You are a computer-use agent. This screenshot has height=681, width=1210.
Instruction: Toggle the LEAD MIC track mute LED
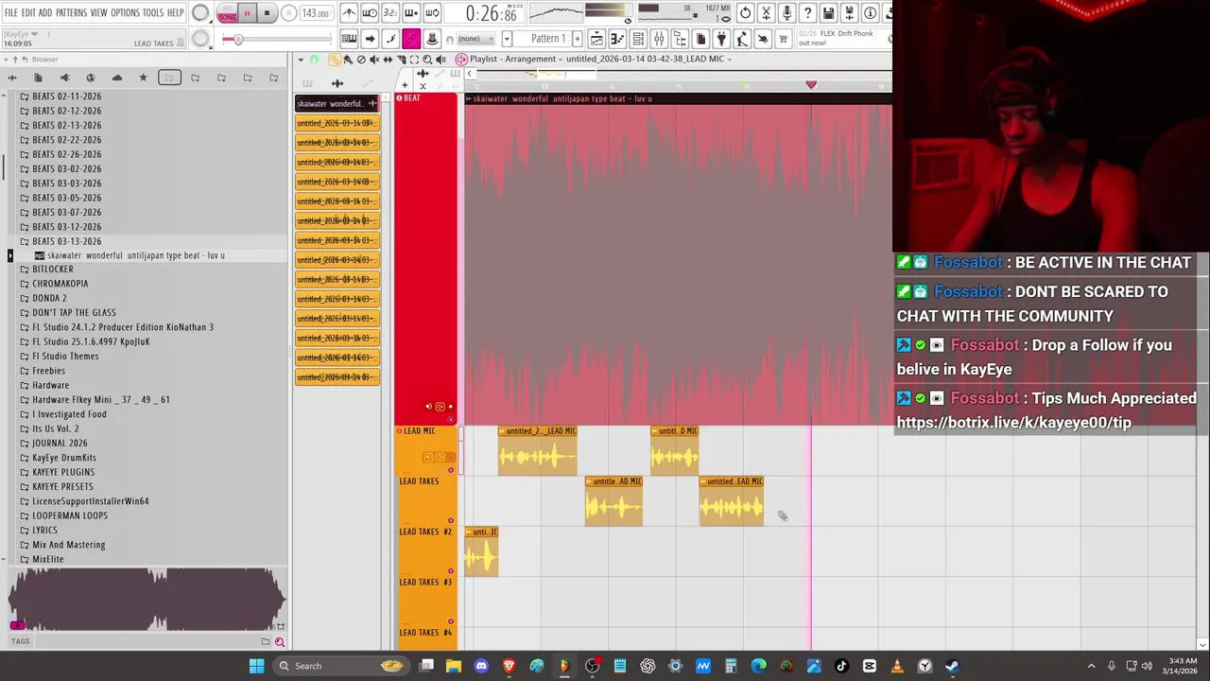pos(451,470)
